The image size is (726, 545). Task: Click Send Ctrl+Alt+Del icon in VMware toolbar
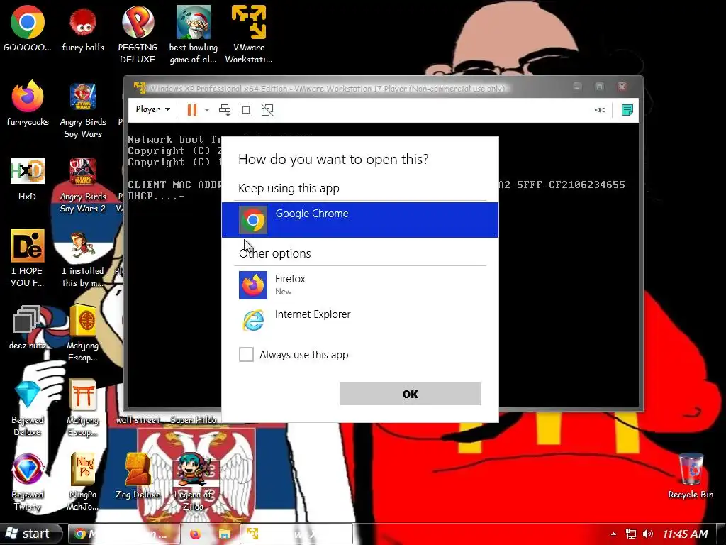click(x=225, y=110)
